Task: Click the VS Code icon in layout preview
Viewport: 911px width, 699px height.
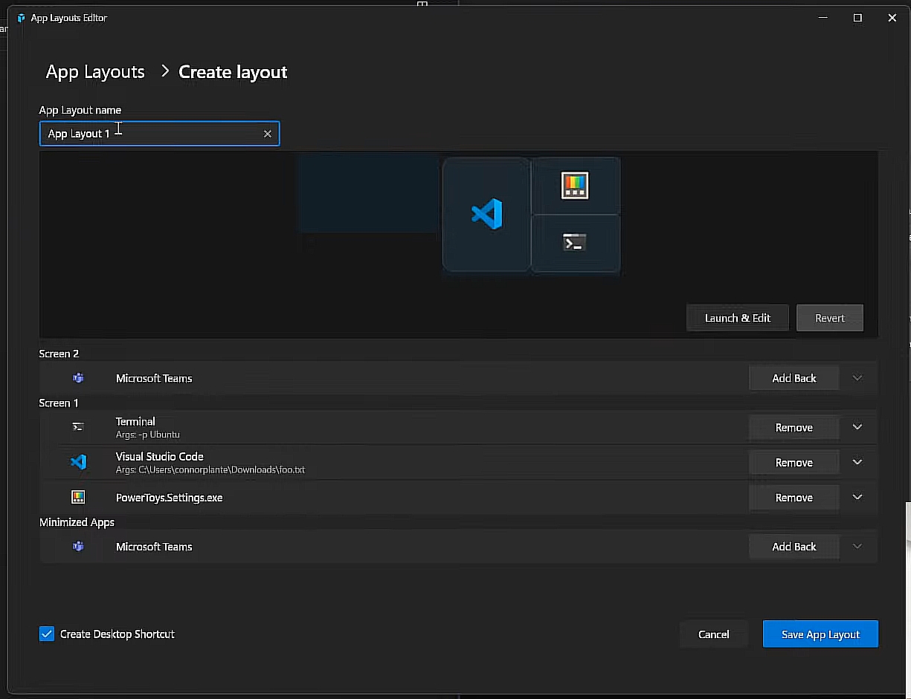Action: pyautogui.click(x=487, y=214)
